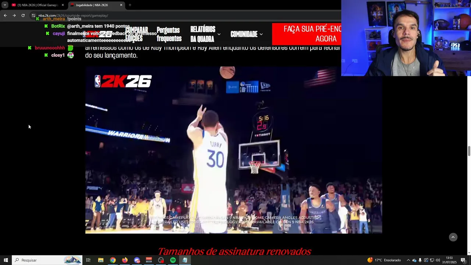
Task: Click the BotRix chat username
Action: (58, 26)
